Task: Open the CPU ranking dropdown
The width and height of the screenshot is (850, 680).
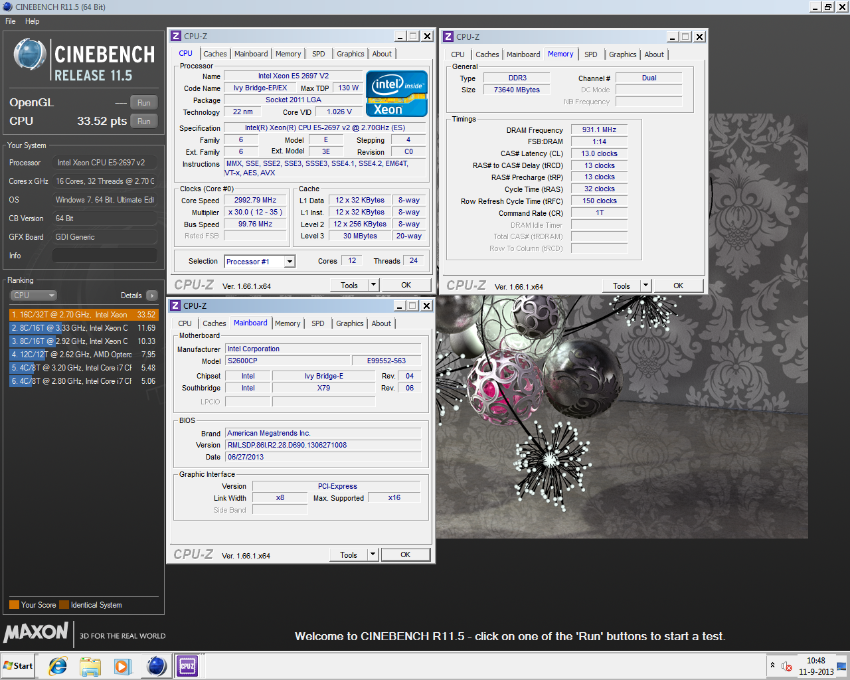Action: 33,296
